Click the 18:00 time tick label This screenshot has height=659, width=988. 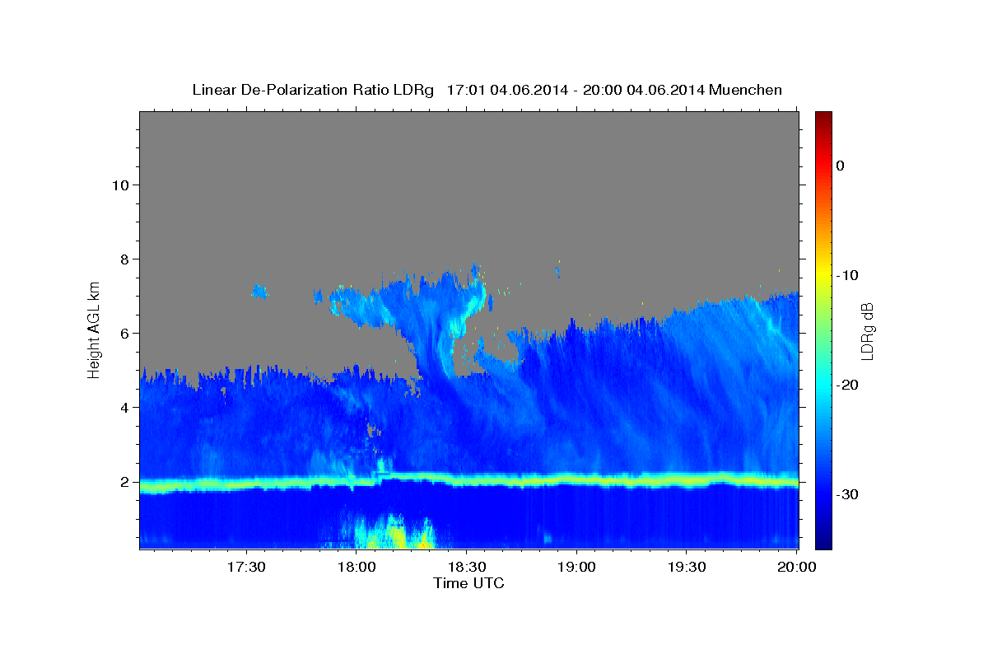[356, 568]
